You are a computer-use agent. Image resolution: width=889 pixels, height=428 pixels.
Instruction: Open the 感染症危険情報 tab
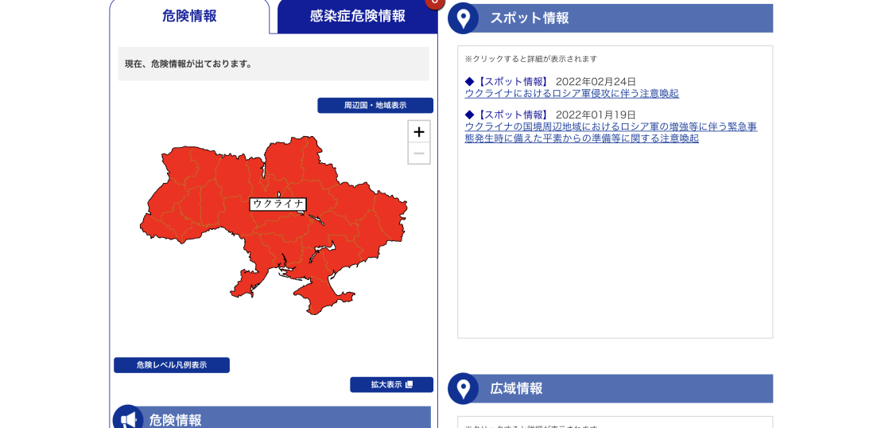point(357,16)
